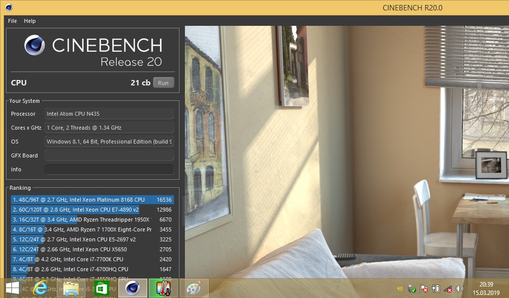Click the battery status icon in the tray
The image size is (509, 298).
pos(435,289)
